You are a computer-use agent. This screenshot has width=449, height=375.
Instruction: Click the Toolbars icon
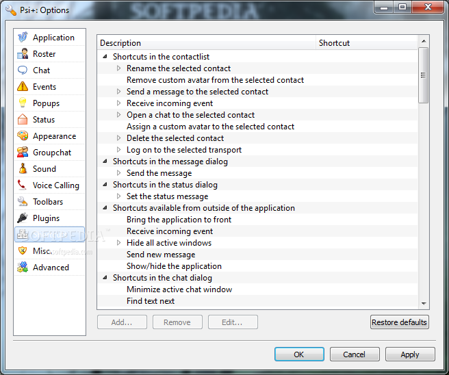point(23,201)
